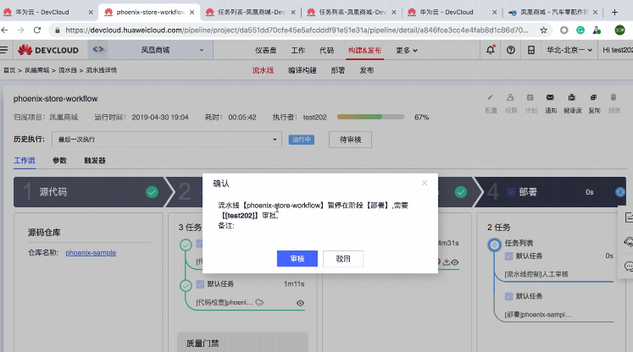
Task: Click the 复制 copy pipeline icon
Action: tap(593, 97)
